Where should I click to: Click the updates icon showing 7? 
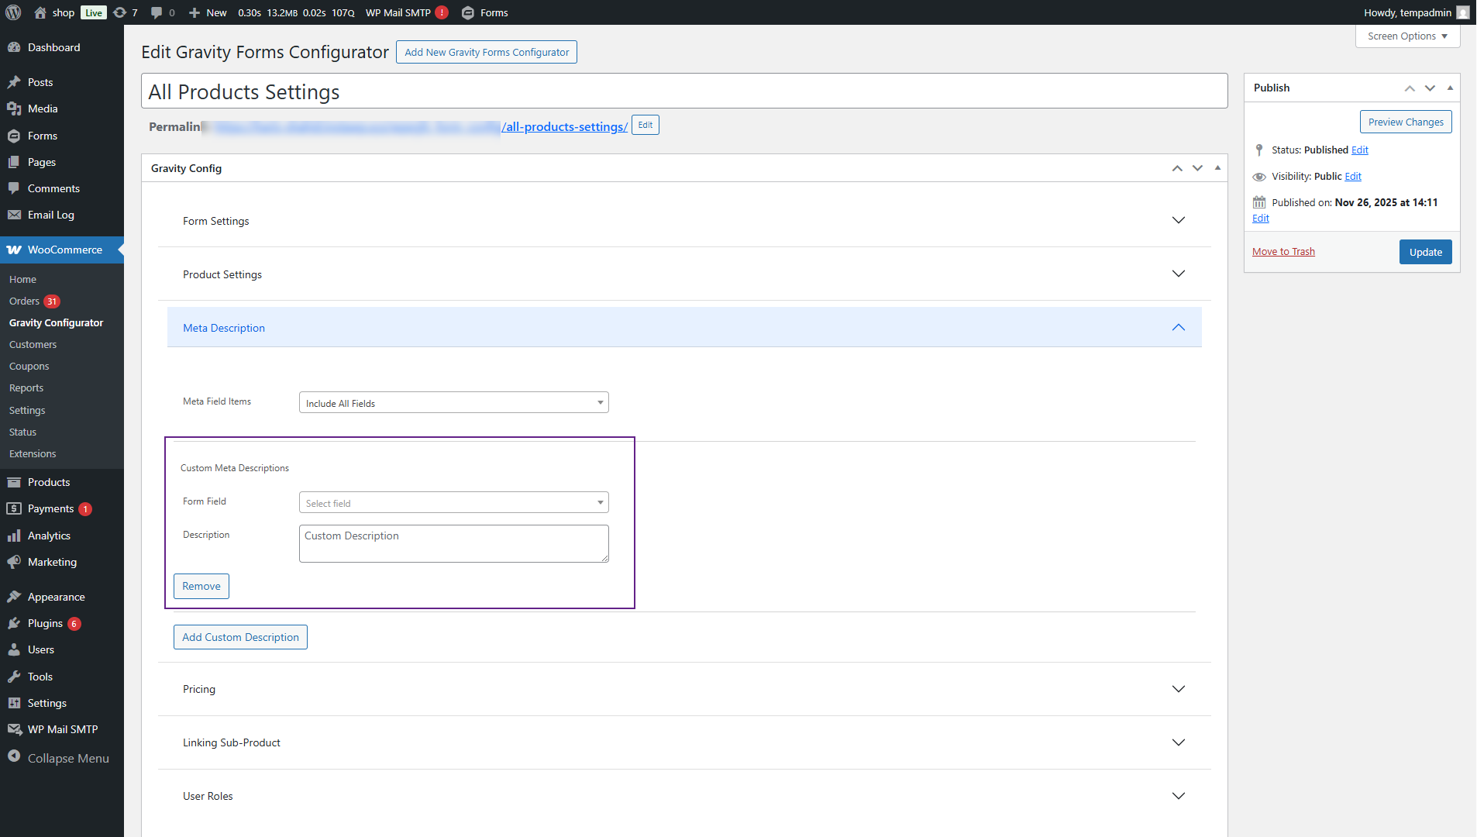pos(119,12)
